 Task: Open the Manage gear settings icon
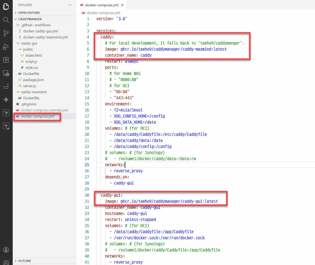point(6,263)
